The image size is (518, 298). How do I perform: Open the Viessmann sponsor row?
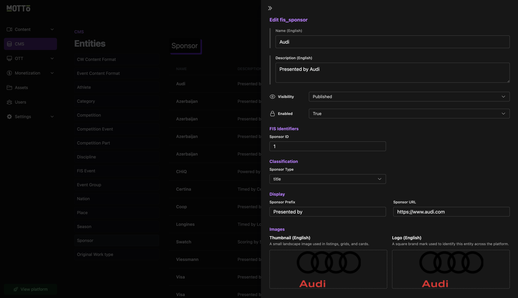[216, 260]
